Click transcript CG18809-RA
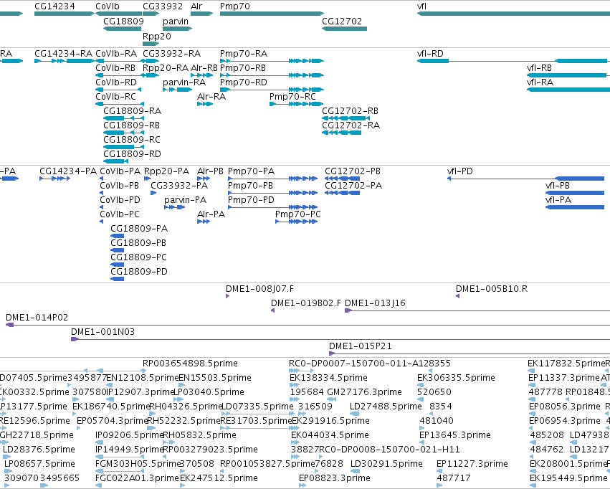The height and width of the screenshot is (489, 610). [133, 111]
